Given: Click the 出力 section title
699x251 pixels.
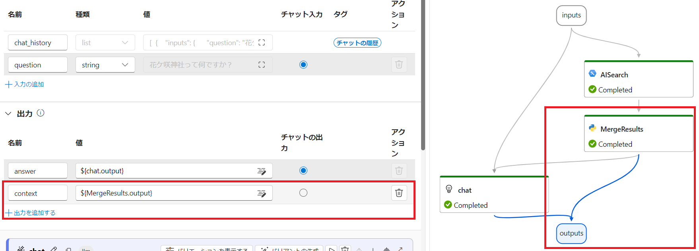Looking at the screenshot, I should coord(25,114).
